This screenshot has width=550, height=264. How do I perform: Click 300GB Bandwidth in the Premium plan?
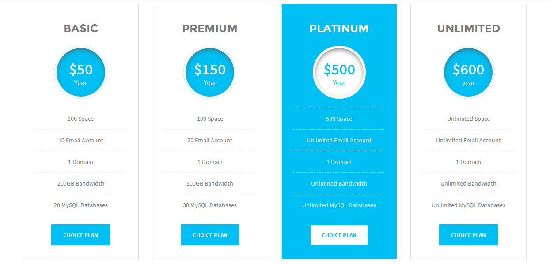click(210, 184)
